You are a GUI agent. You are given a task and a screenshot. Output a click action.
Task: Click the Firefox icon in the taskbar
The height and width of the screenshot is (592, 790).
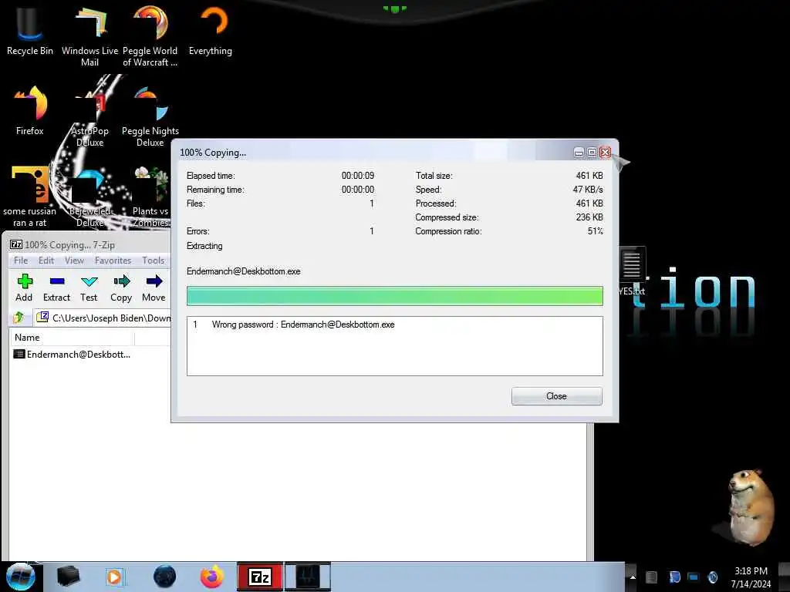tap(212, 577)
